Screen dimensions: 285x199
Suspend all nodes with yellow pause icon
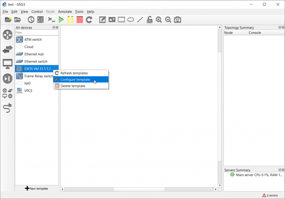(x=70, y=20)
